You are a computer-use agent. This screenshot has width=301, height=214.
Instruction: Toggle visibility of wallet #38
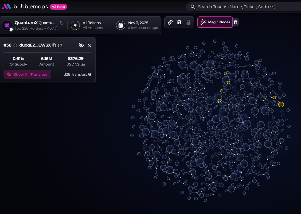tap(81, 45)
